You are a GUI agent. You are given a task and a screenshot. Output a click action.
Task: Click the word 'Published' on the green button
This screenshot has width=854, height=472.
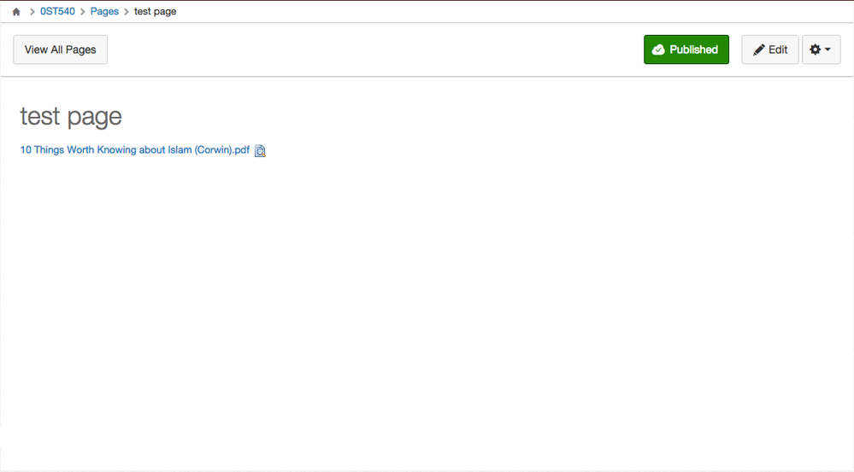point(693,50)
